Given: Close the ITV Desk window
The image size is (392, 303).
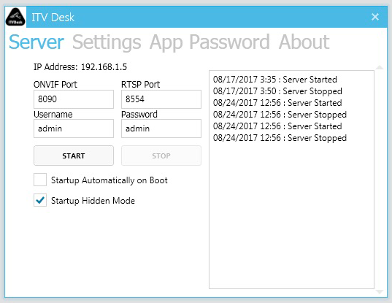Looking at the screenshot, I should pyautogui.click(x=375, y=17).
